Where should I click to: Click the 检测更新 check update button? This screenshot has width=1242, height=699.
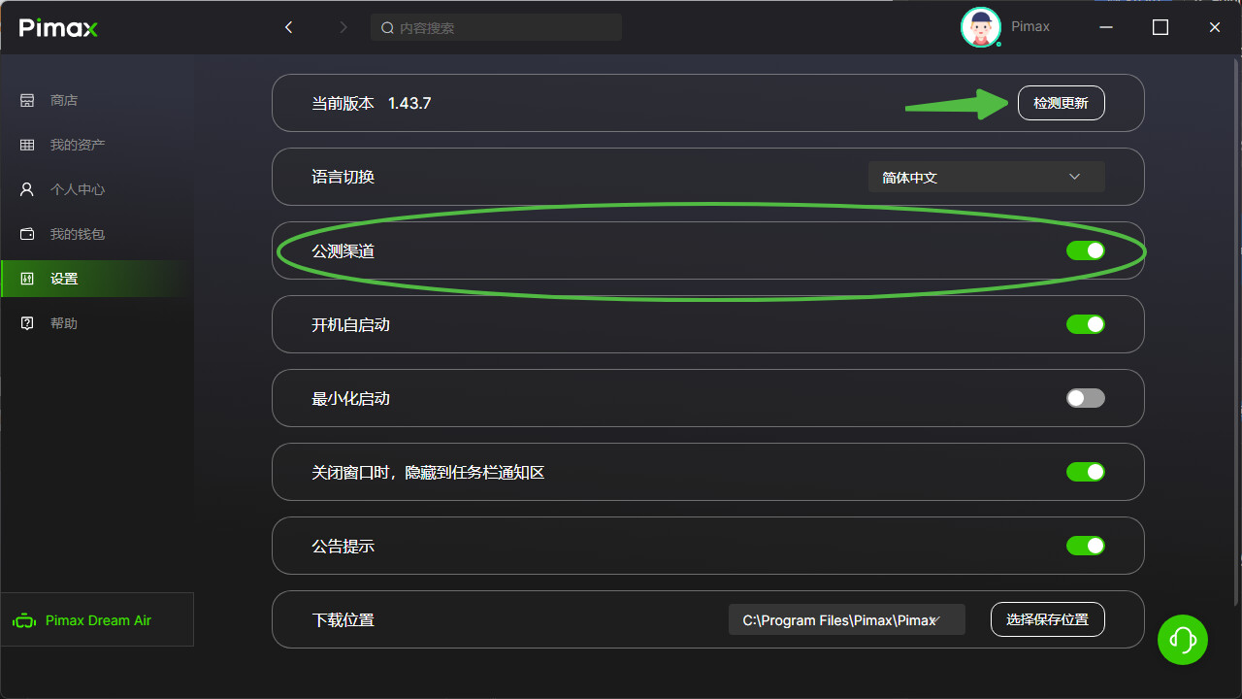click(1061, 103)
